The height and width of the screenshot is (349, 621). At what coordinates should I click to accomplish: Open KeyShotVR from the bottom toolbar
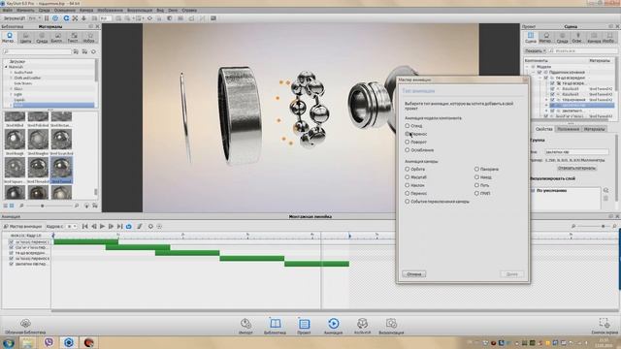point(362,326)
